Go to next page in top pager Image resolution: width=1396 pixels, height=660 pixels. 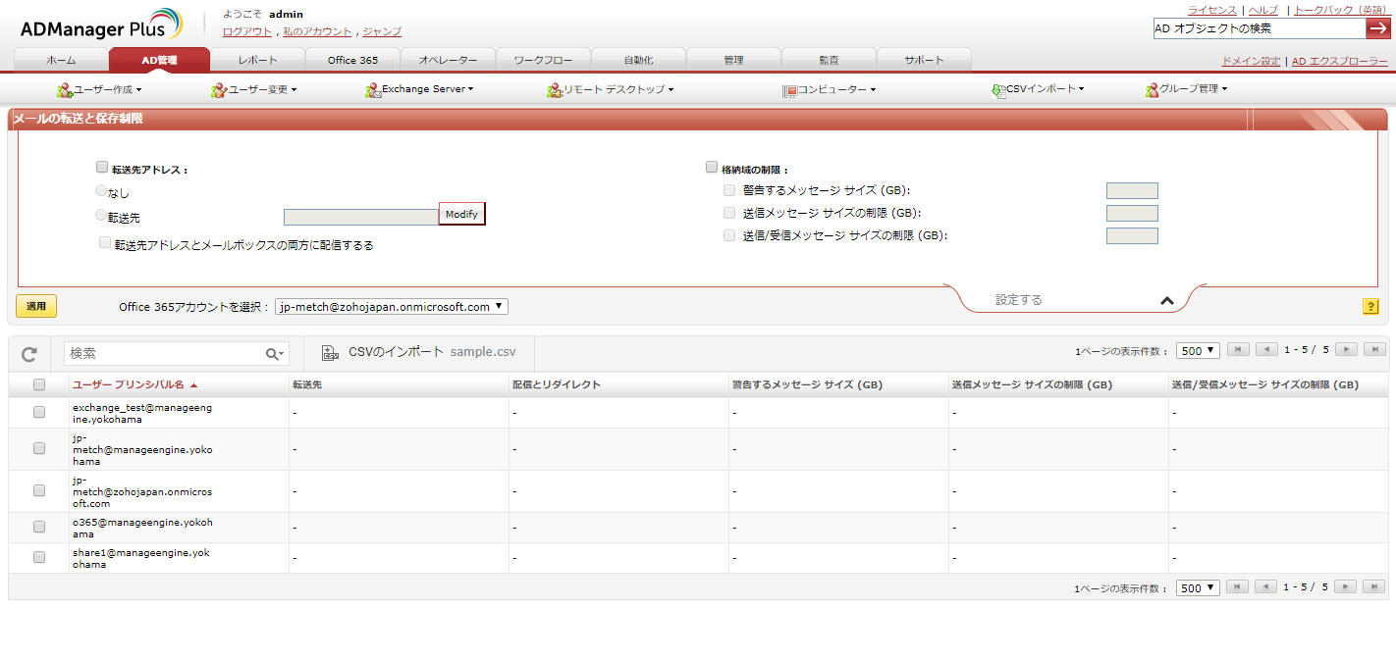pos(1346,350)
